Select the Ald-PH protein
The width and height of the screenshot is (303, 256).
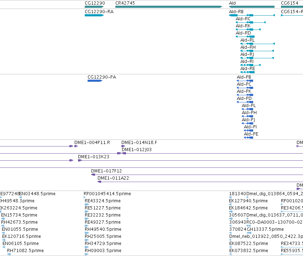(247, 116)
